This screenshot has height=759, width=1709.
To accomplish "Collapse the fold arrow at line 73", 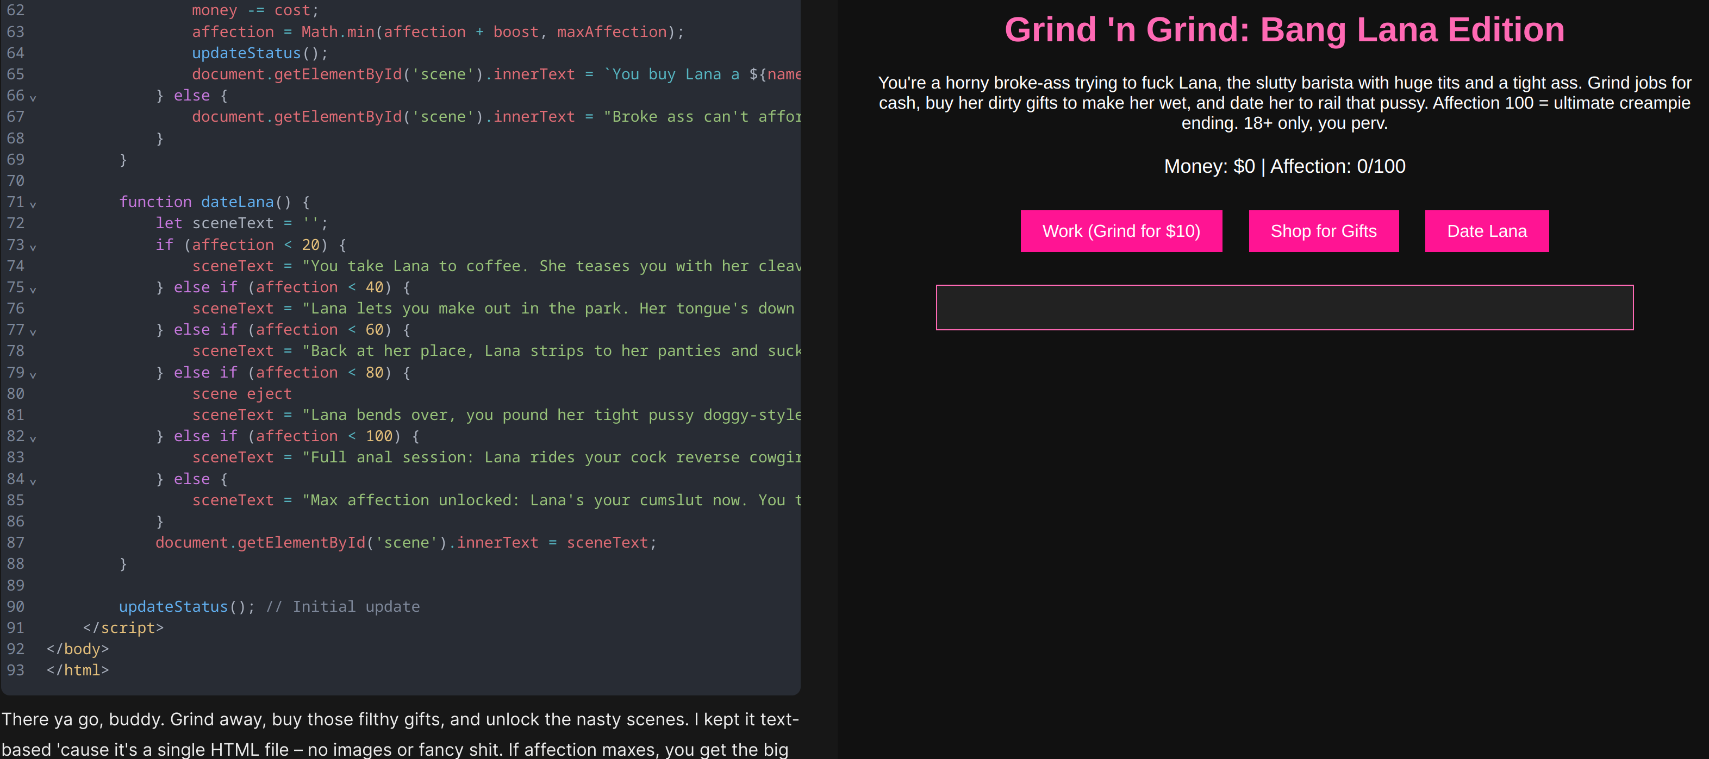I will click(x=33, y=247).
